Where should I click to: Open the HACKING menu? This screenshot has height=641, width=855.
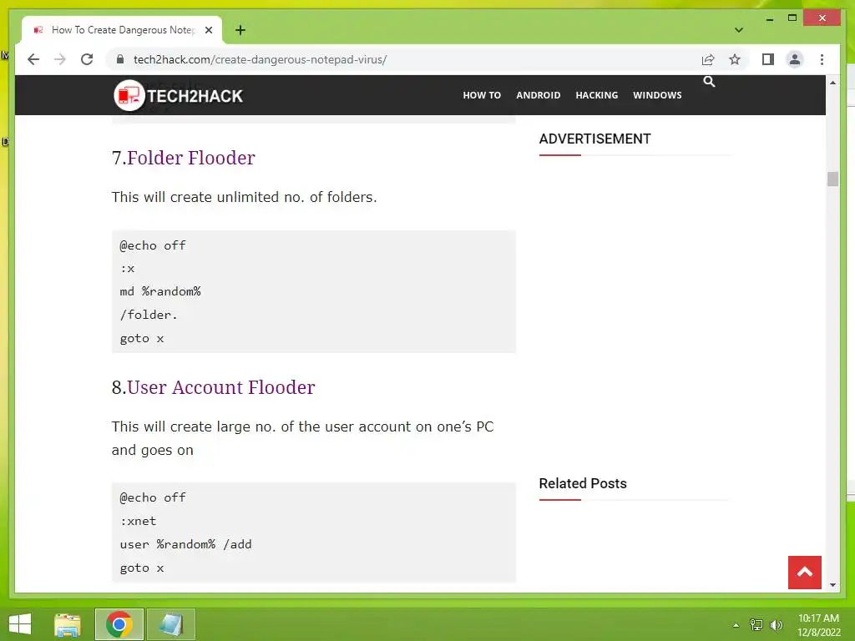pos(596,95)
